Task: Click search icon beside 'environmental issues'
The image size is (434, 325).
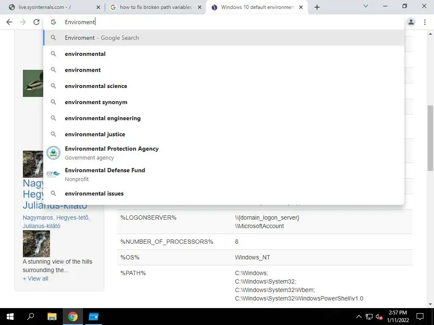Action: click(53, 193)
